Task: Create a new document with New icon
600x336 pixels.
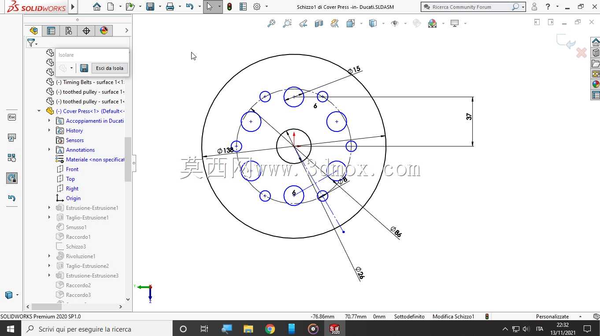Action: pos(111,7)
